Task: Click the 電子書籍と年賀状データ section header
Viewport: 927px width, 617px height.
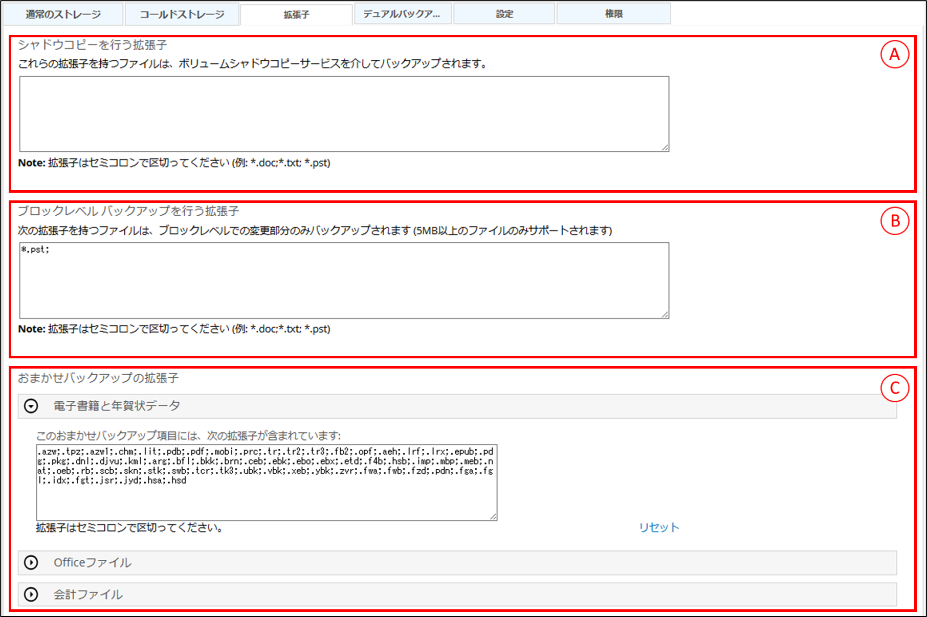Action: [457, 406]
